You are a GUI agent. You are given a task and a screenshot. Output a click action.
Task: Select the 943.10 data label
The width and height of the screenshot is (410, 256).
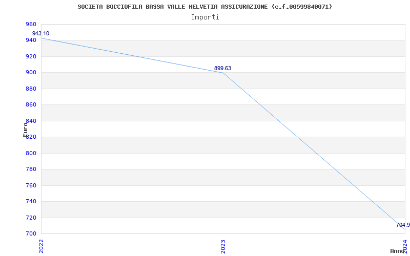tap(40, 34)
